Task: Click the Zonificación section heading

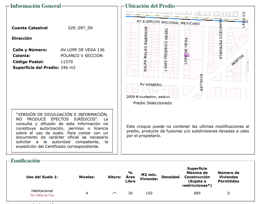Action: pyautogui.click(x=25, y=161)
